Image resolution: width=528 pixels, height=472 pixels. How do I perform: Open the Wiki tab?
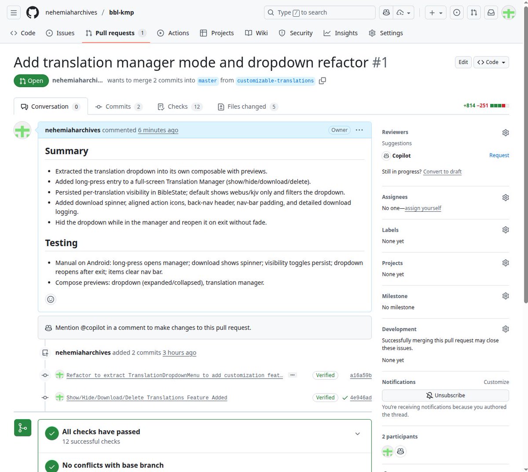coord(257,33)
